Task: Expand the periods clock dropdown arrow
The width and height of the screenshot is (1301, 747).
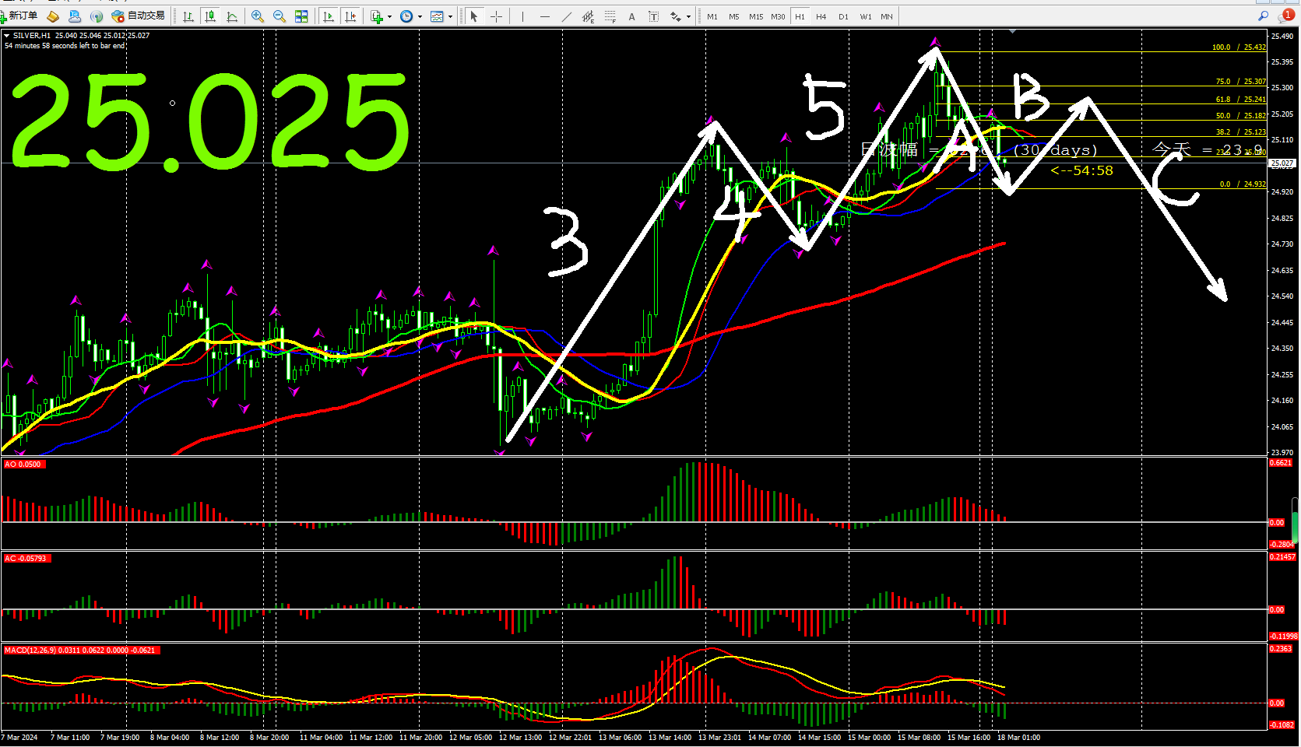Action: click(420, 16)
